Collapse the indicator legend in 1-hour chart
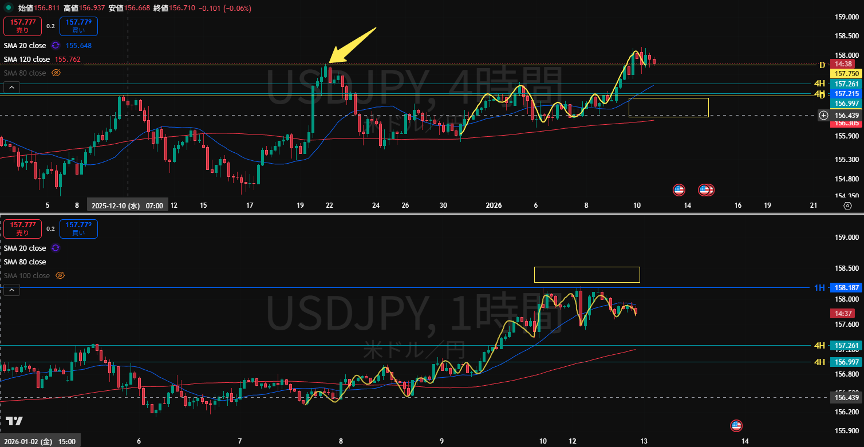 [11, 290]
